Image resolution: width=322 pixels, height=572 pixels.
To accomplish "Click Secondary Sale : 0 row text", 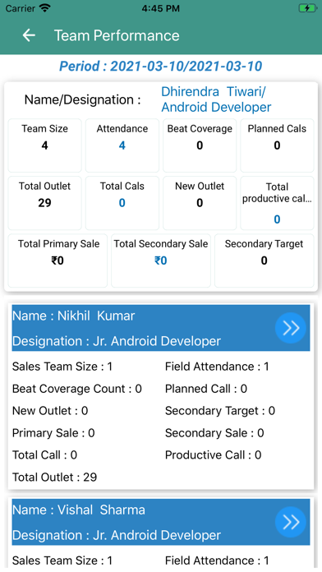I will 214,432.
